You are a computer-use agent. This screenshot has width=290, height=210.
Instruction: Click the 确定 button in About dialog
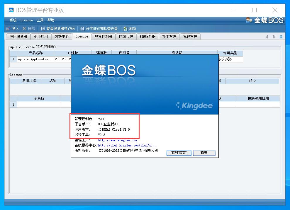(x=204, y=153)
